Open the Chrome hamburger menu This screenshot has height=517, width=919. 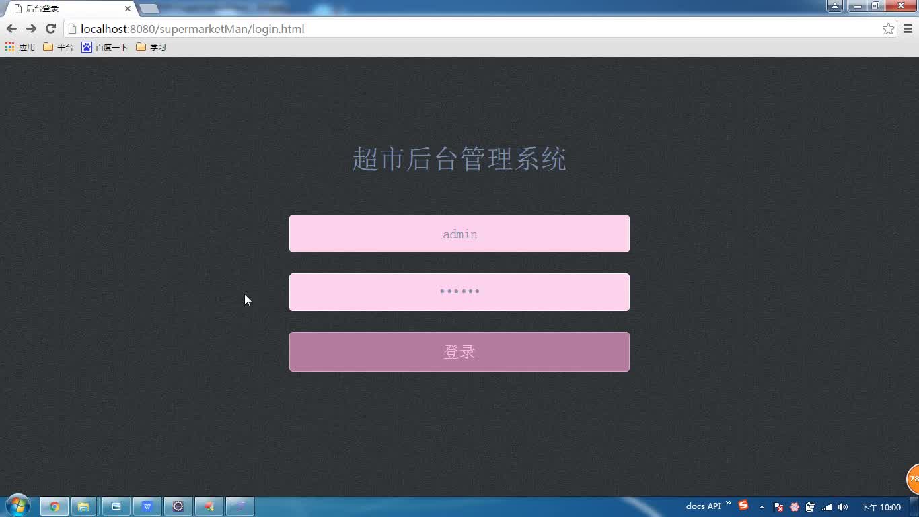point(908,29)
